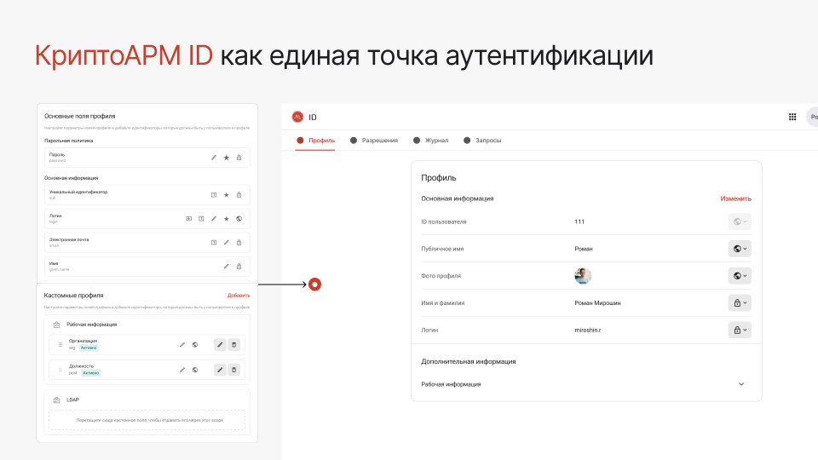
Task: Click the drag handle of the Должность field
Action: click(60, 370)
